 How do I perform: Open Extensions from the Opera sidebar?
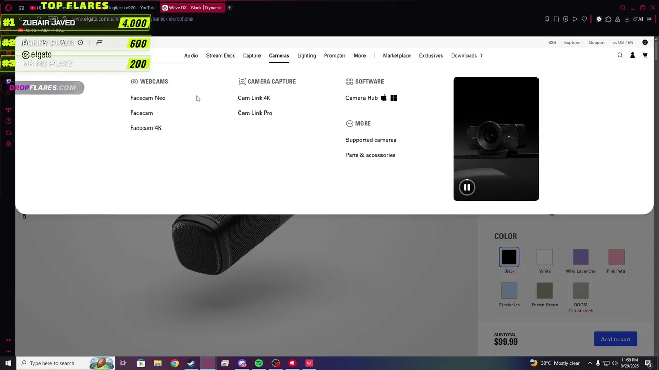click(8, 133)
